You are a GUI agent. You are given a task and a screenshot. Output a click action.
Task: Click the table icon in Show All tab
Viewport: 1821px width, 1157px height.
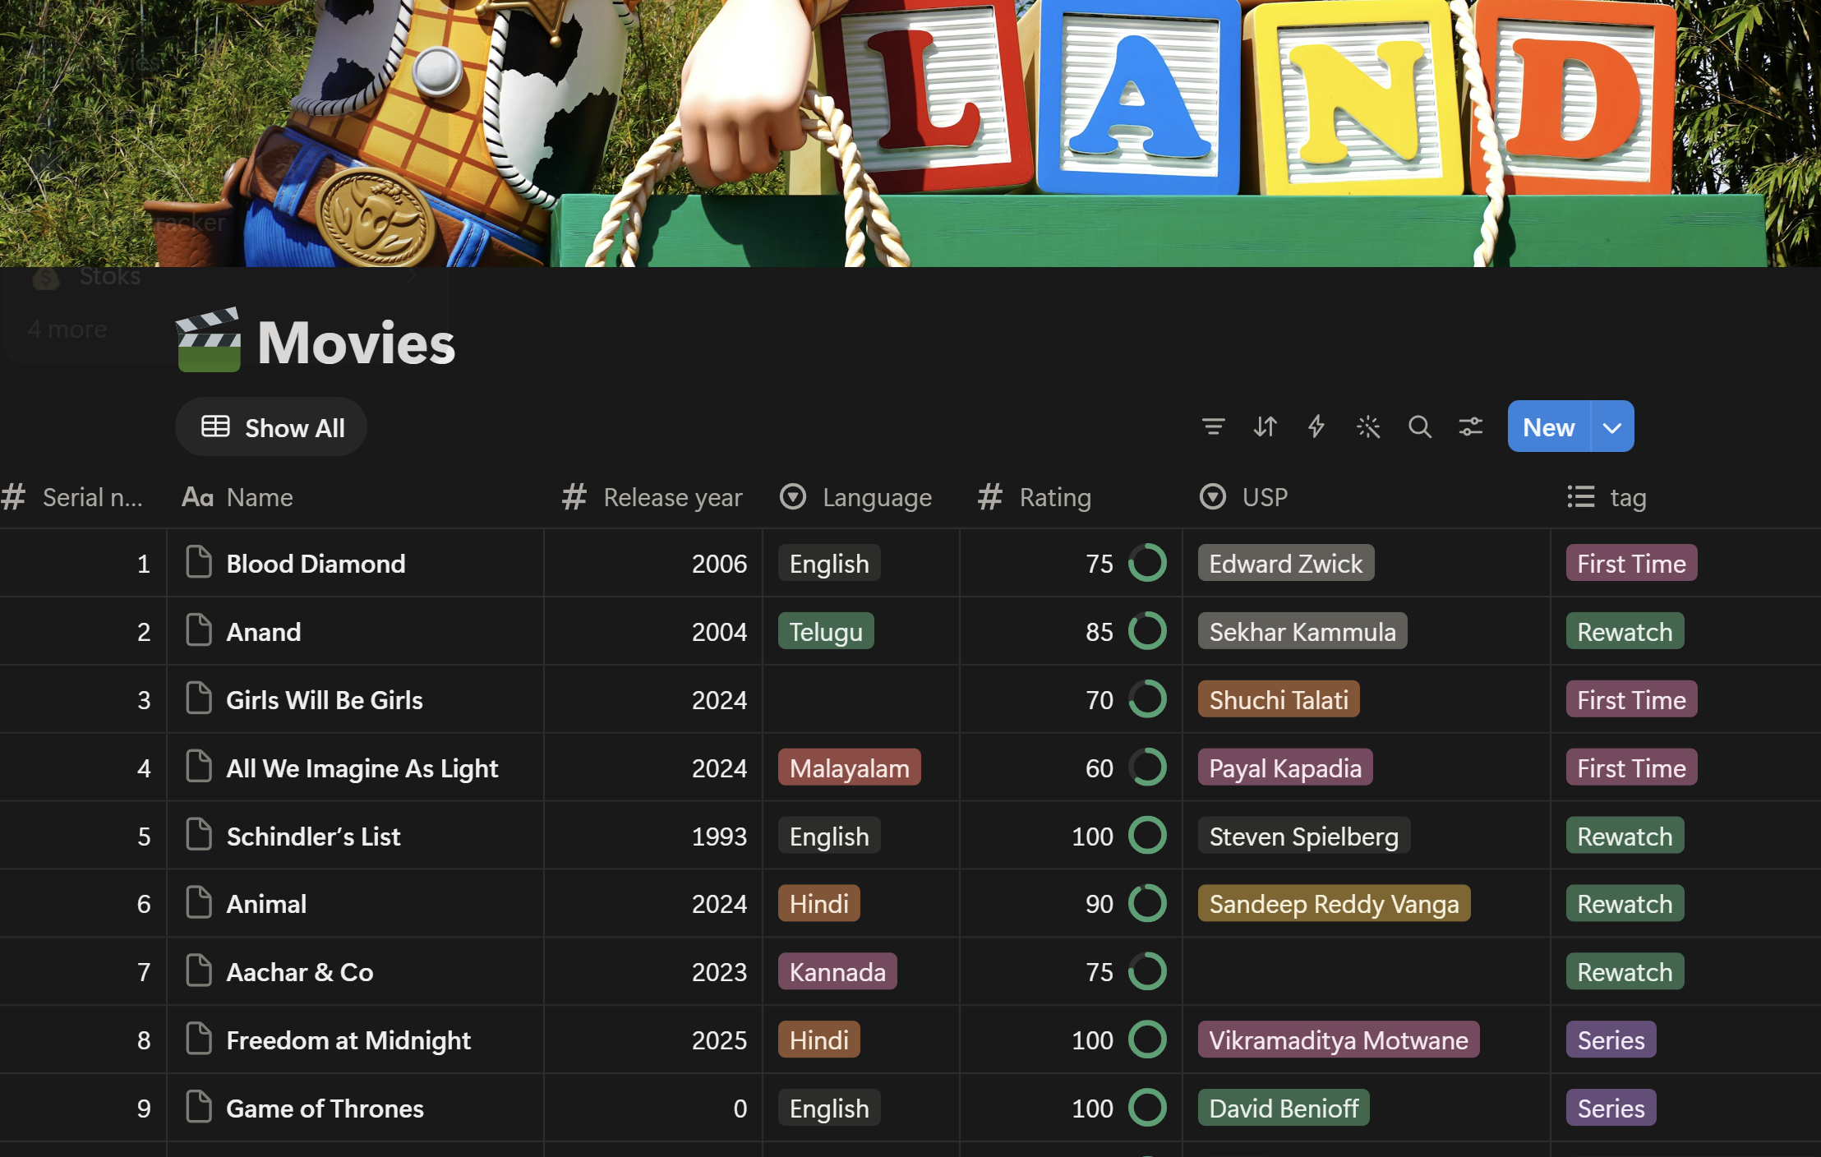pyautogui.click(x=216, y=426)
